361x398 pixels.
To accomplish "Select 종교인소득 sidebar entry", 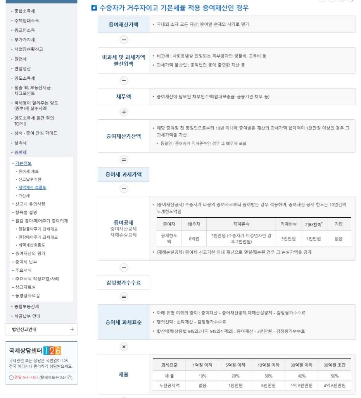I will click(24, 30).
